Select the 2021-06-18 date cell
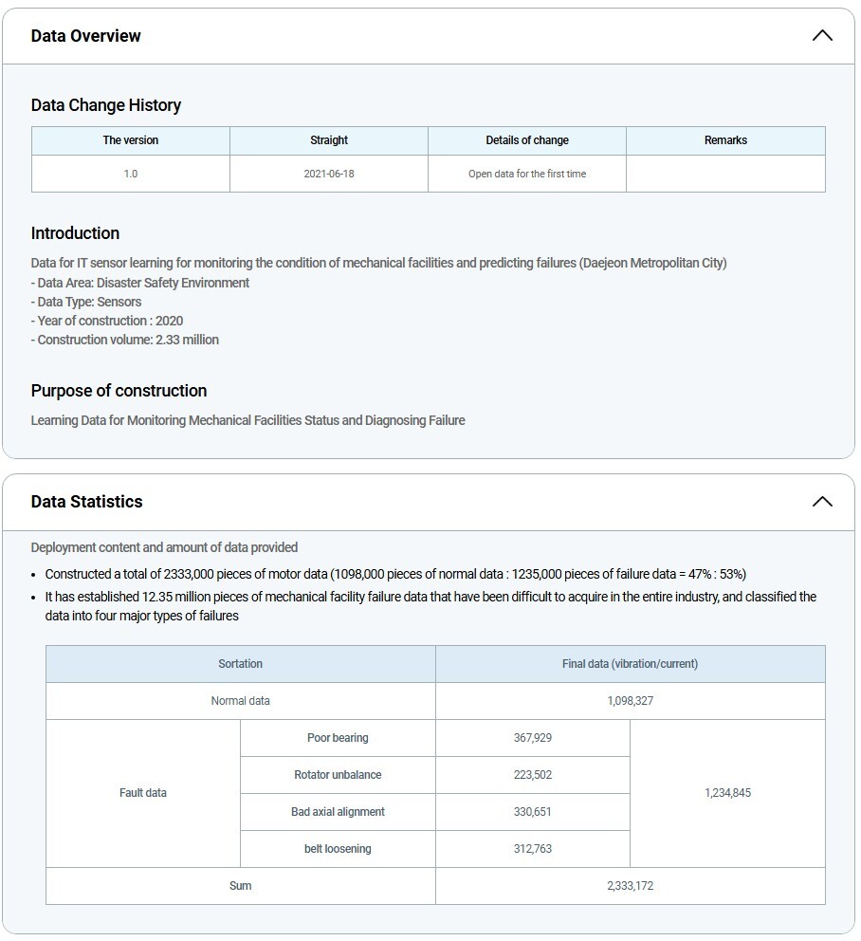Screen dimensions: 861x941 click(329, 175)
